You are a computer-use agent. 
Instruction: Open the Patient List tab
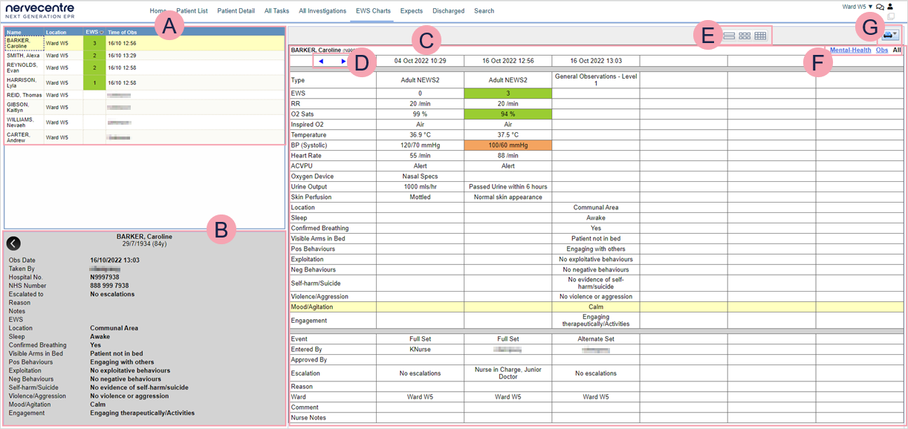192,11
